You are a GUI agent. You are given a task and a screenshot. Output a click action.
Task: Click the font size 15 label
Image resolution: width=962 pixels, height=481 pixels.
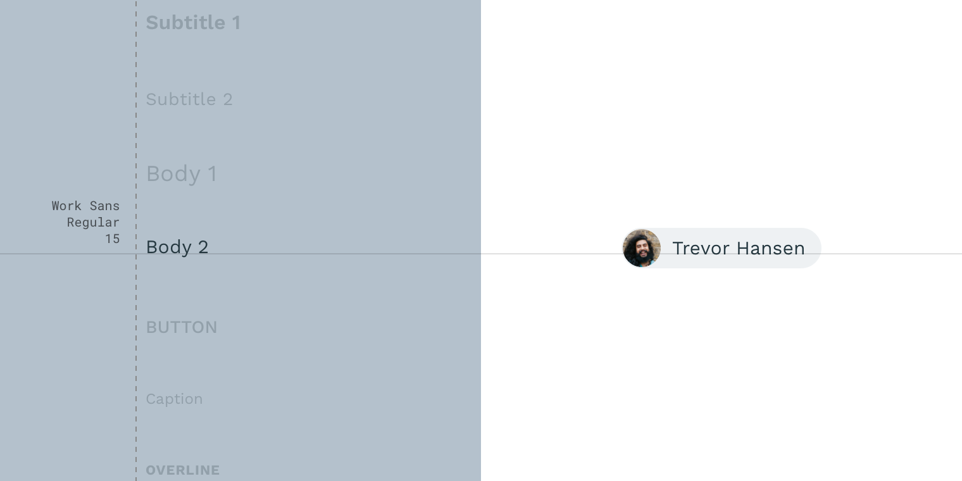tap(113, 239)
